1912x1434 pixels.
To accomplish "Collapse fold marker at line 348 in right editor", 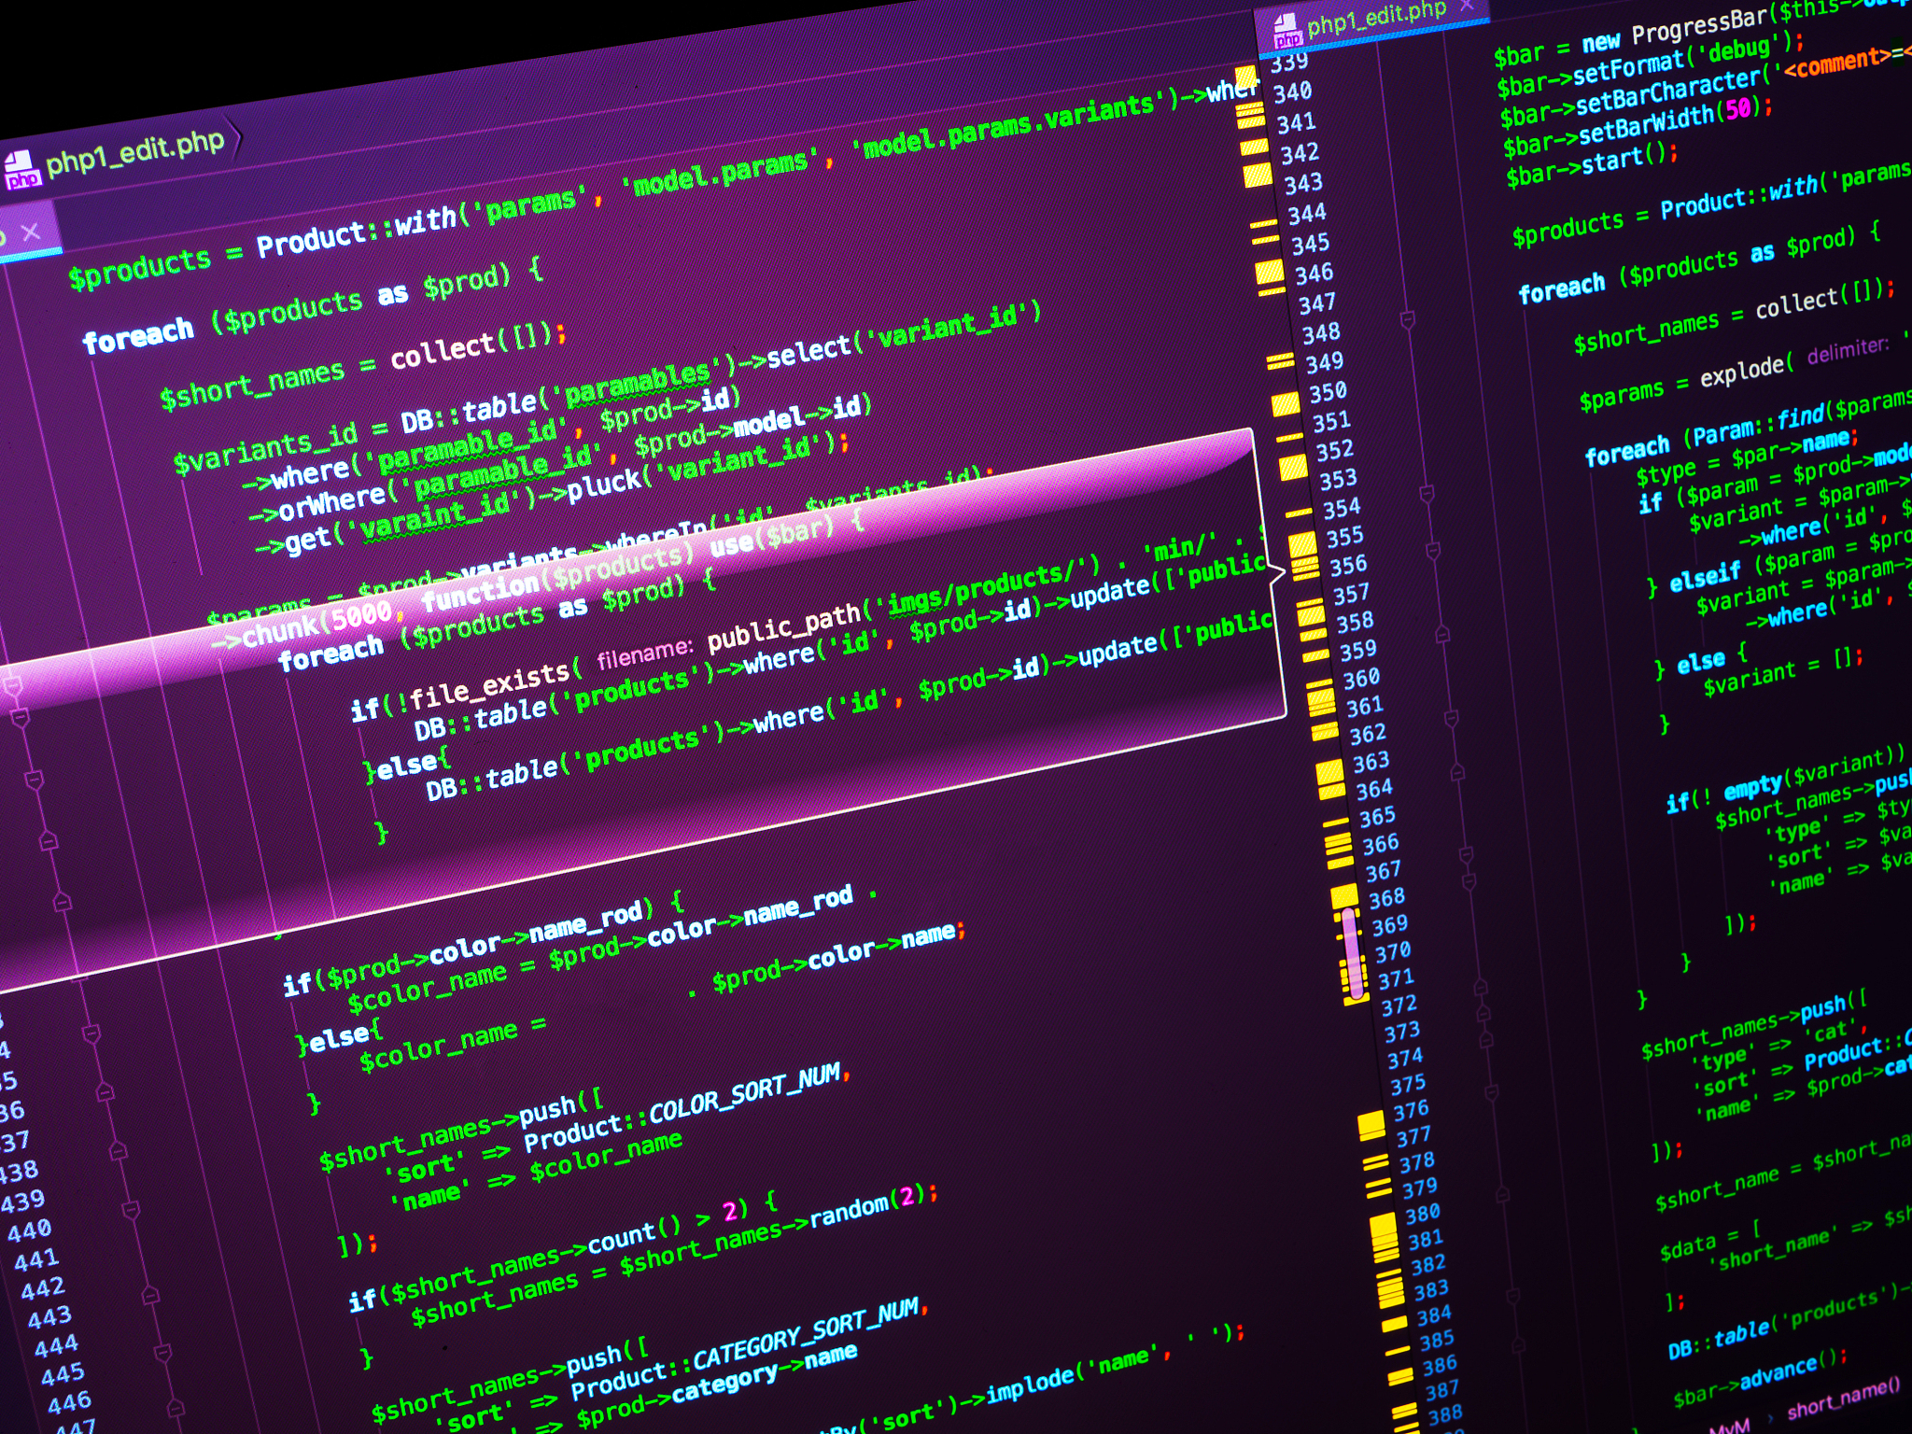I will coord(1407,321).
